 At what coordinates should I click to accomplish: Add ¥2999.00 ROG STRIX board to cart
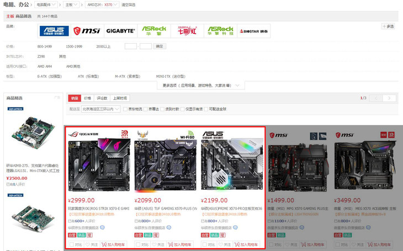tap(113, 244)
